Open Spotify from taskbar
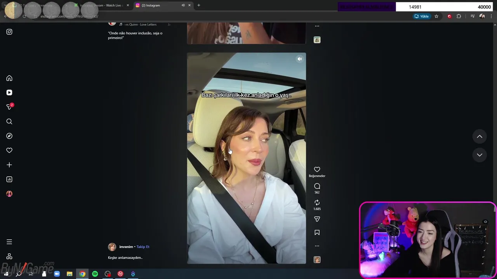The image size is (497, 279). coord(95,274)
